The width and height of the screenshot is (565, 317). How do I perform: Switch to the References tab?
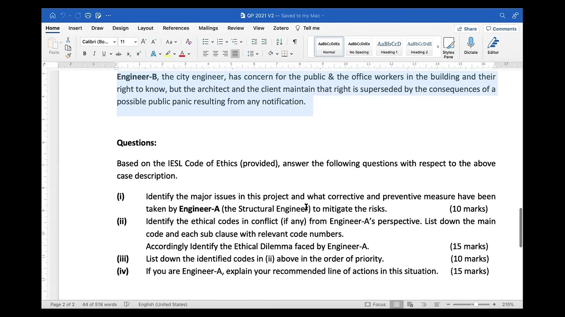click(x=176, y=28)
